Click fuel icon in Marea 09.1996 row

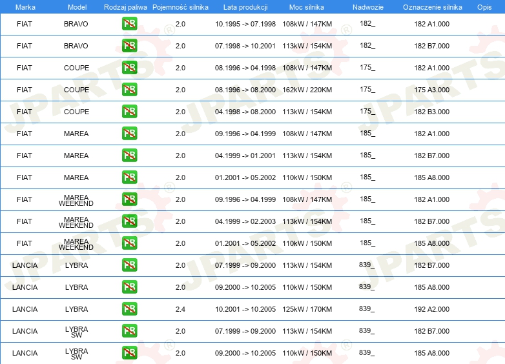coord(129,134)
